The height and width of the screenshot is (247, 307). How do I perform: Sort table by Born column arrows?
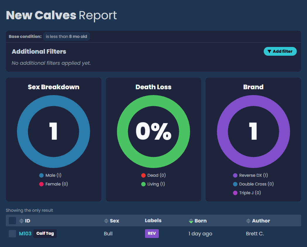(191, 221)
